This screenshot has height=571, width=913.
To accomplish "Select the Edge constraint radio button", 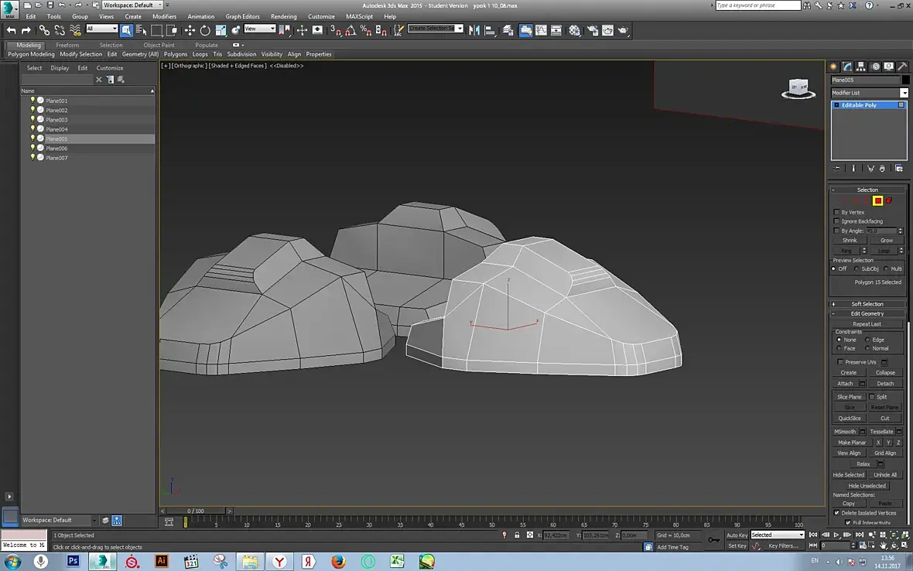I will [867, 340].
